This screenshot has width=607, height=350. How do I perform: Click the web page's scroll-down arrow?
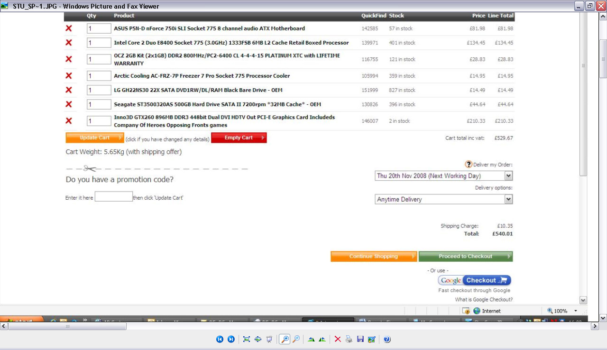pyautogui.click(x=583, y=300)
